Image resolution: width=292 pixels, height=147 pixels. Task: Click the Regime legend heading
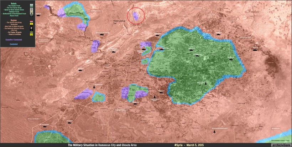pyautogui.click(x=14, y=20)
